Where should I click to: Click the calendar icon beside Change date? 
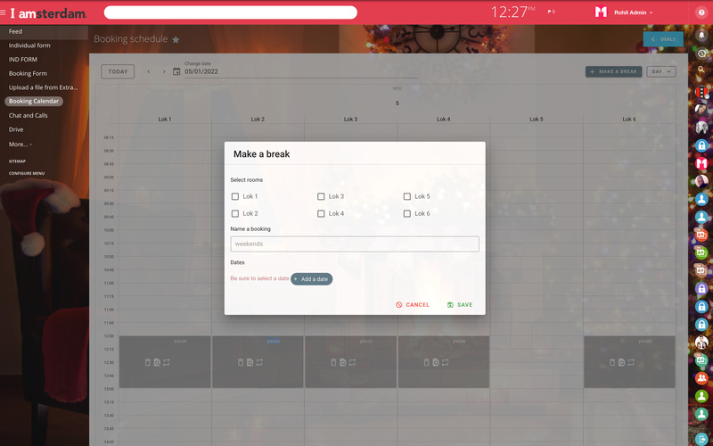[176, 71]
